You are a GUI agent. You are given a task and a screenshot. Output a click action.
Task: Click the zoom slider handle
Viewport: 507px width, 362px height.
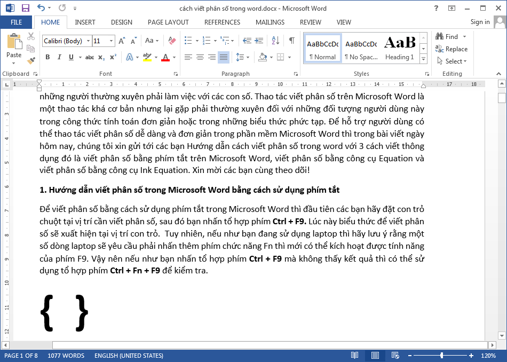click(441, 356)
